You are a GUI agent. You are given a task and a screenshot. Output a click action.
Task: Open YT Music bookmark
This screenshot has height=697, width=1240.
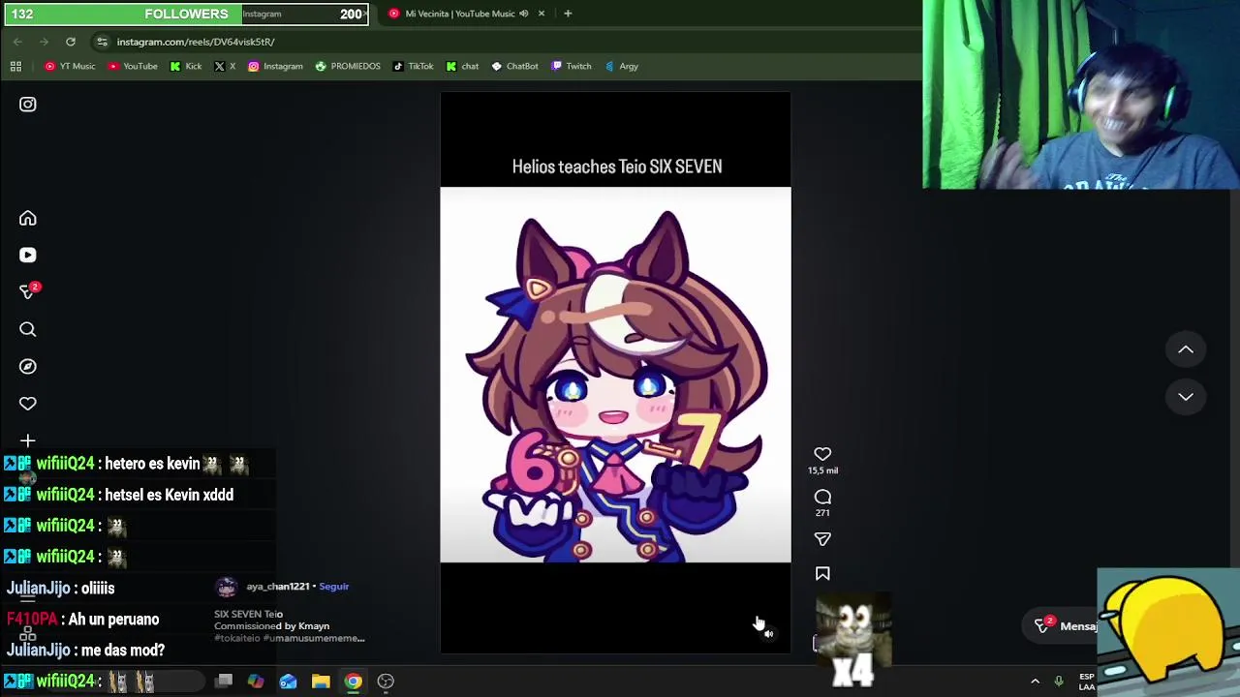pyautogui.click(x=70, y=66)
